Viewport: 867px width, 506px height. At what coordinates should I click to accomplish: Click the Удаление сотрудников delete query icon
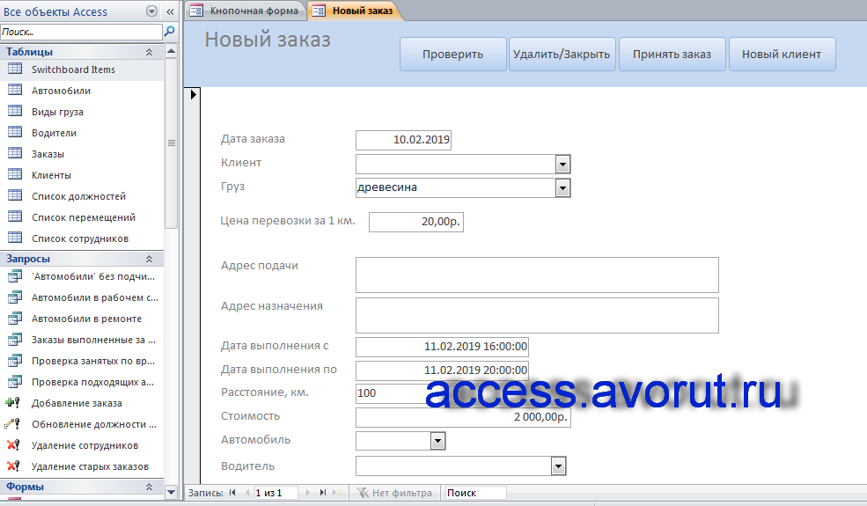[12, 444]
